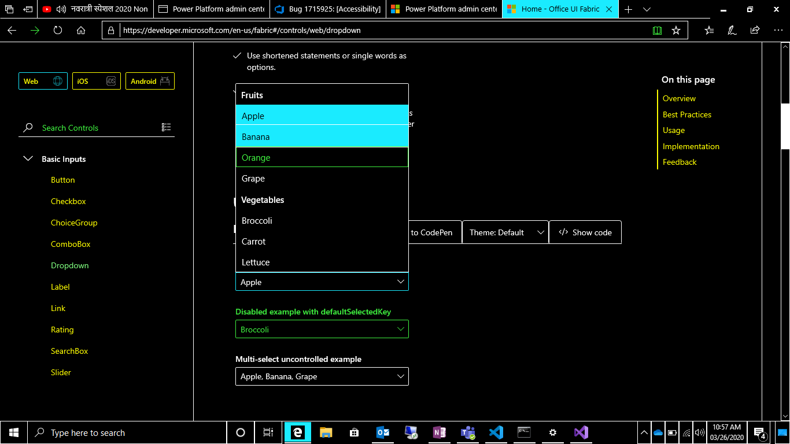Select the Android platform button

[x=150, y=82]
